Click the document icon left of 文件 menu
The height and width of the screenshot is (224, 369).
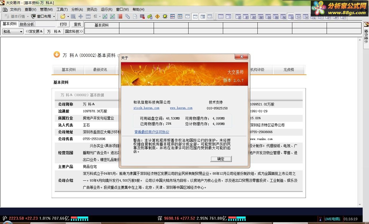tap(5, 10)
